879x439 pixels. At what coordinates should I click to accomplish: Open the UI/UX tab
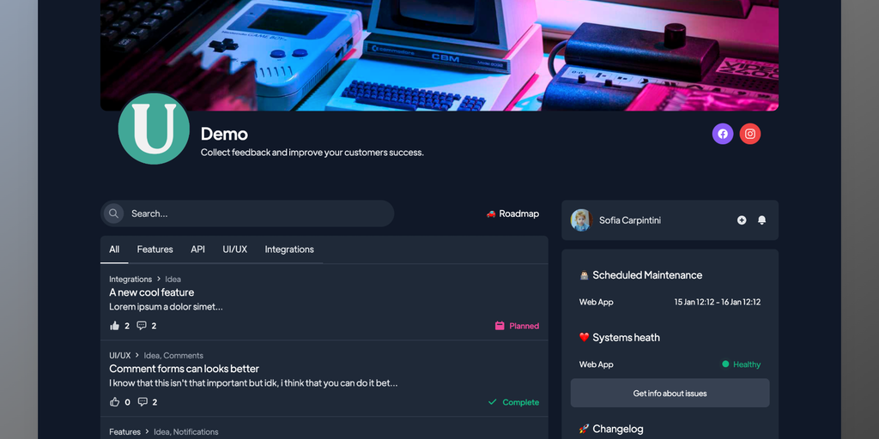point(235,250)
